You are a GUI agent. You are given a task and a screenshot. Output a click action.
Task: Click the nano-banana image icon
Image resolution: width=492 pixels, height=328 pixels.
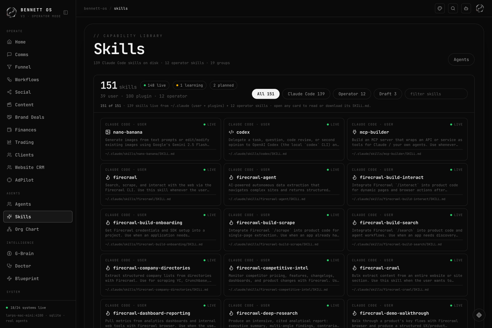point(108,132)
